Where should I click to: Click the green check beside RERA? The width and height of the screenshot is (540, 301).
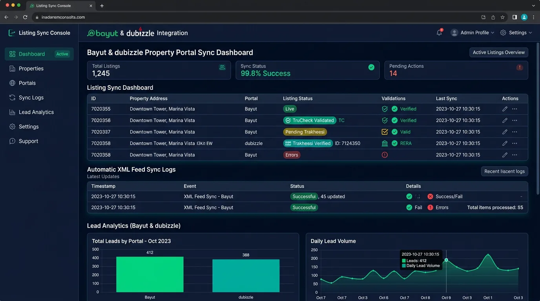pyautogui.click(x=394, y=143)
